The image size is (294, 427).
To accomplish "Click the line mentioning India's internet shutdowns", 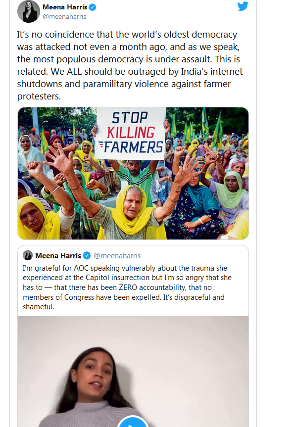I will (x=130, y=72).
